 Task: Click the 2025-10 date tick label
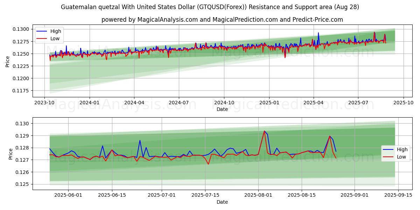[404, 103]
